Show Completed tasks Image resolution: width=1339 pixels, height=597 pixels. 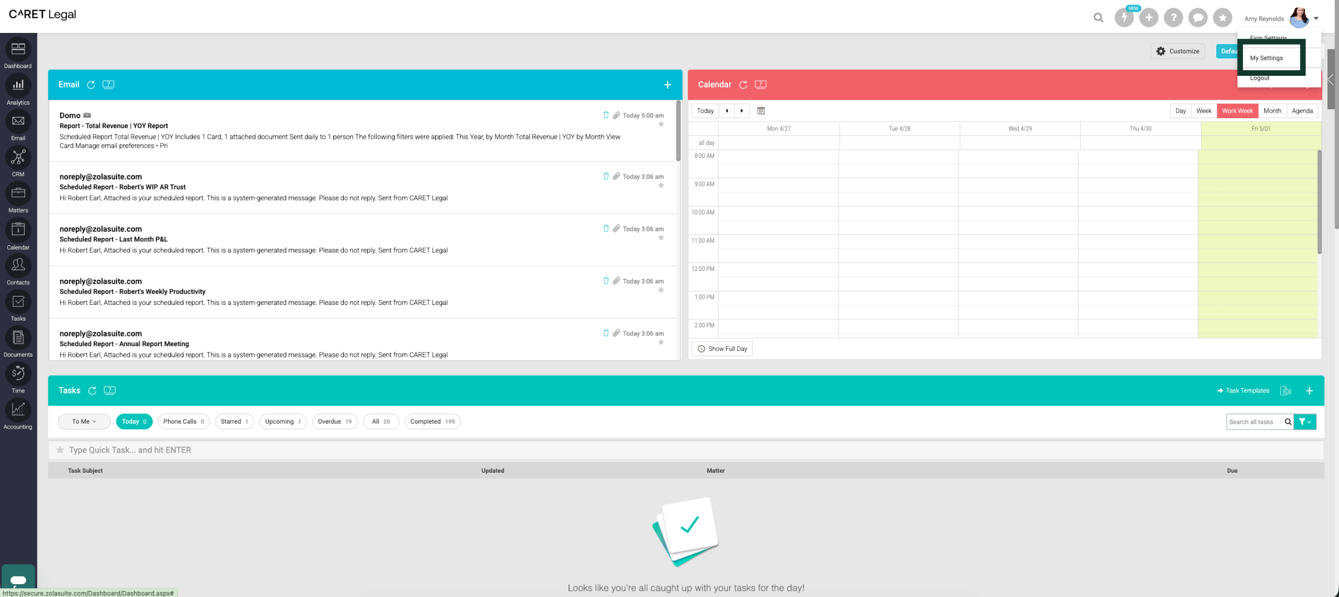[x=432, y=421]
